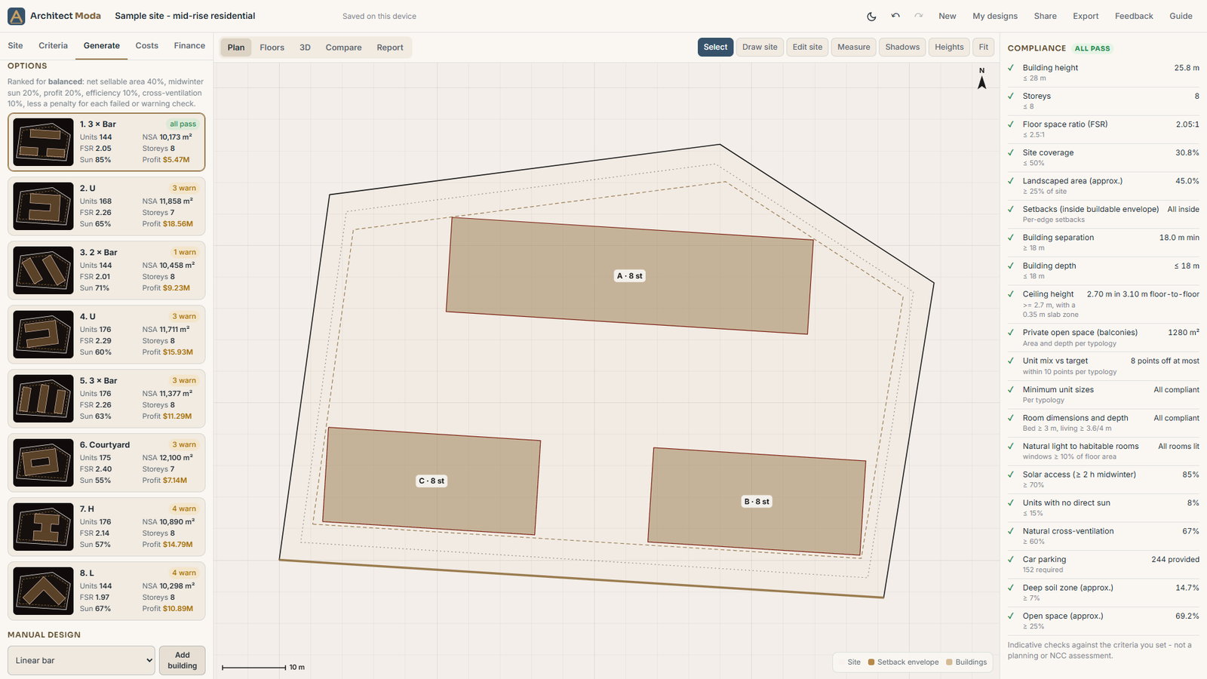Click the north arrow compass icon
Image resolution: width=1207 pixels, height=679 pixels.
tap(981, 78)
